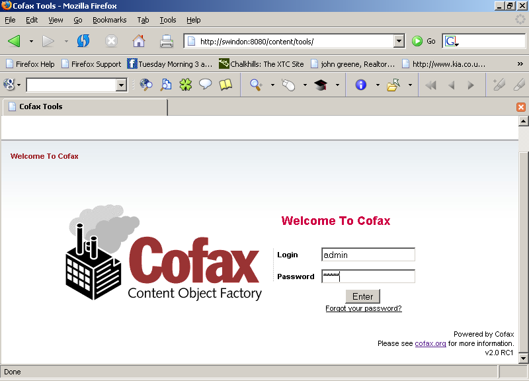Click the open folder Up icon
The width and height of the screenshot is (529, 381).
(393, 85)
